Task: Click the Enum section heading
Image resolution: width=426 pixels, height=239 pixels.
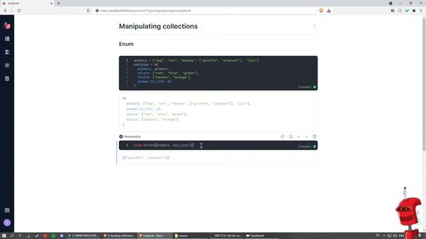Action: point(126,44)
